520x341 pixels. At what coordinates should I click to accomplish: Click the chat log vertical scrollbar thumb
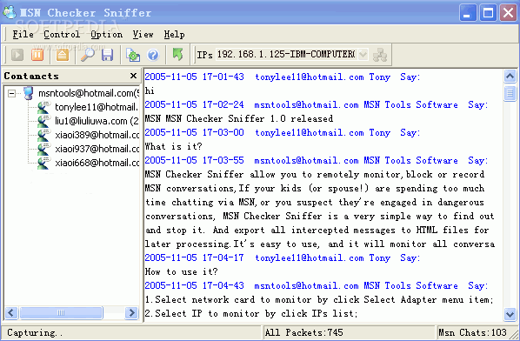(510, 93)
